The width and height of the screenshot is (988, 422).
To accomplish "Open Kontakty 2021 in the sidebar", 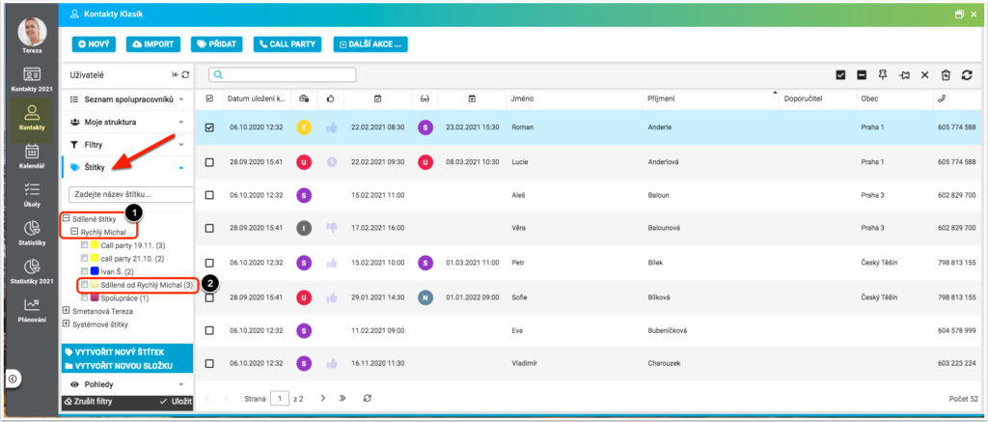I will tap(32, 79).
